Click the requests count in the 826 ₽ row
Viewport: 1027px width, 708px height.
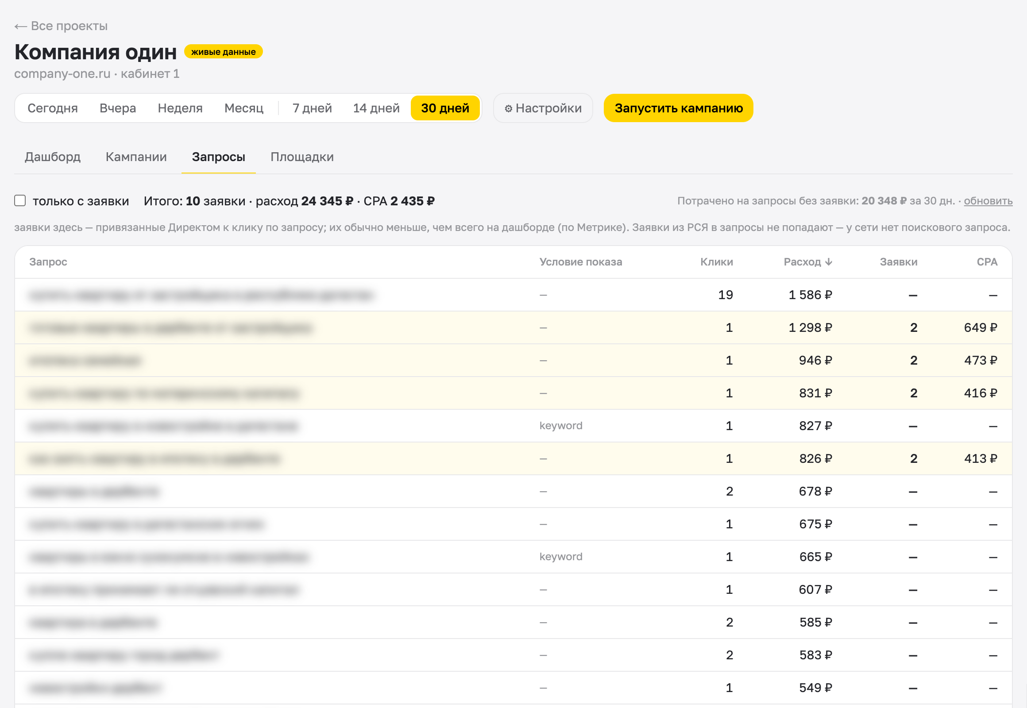[913, 458]
